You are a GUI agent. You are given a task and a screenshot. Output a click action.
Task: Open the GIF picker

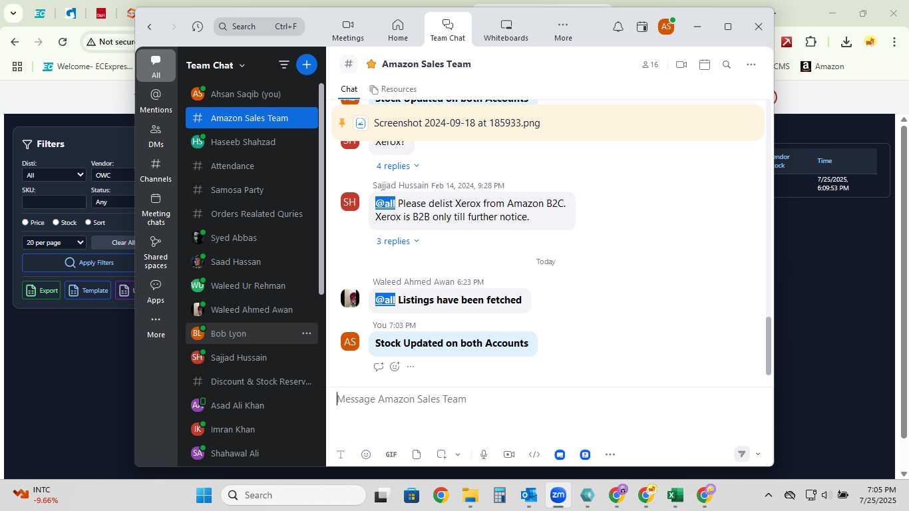tap(391, 454)
